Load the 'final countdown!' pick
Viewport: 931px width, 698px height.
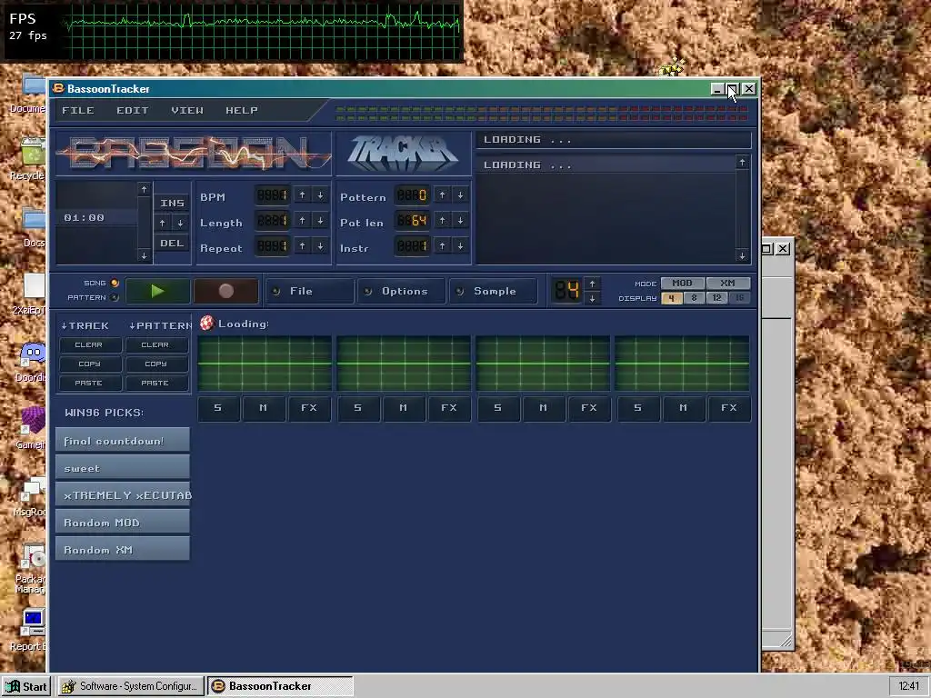point(123,441)
